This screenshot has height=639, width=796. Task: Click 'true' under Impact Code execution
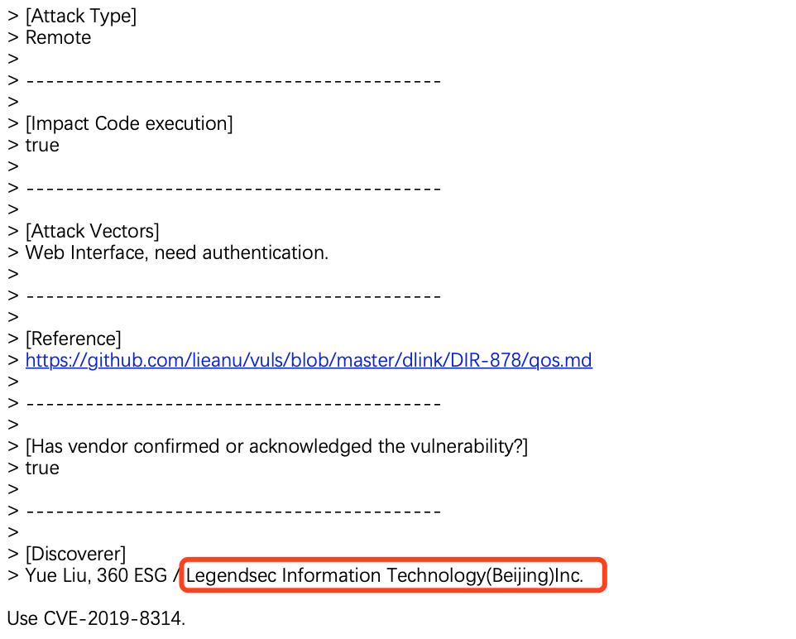tap(42, 146)
